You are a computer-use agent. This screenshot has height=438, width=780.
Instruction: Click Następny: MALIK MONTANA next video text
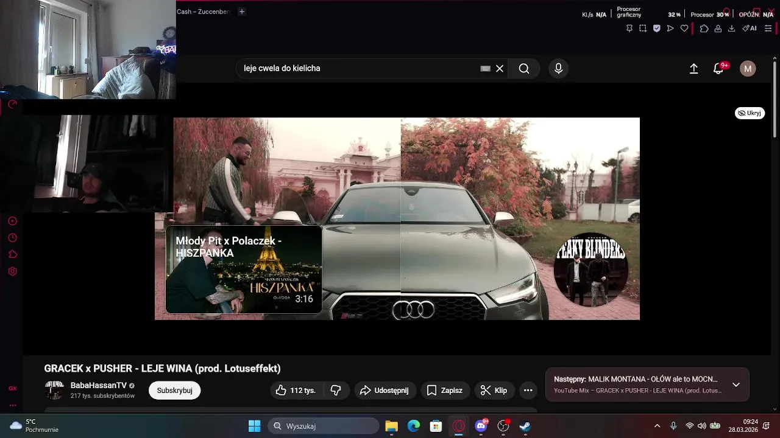point(636,379)
